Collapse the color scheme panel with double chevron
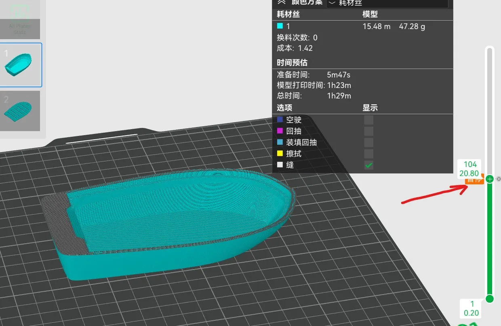 [281, 2]
